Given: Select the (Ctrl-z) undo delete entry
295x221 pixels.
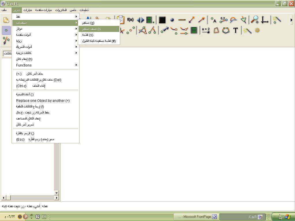Looking at the screenshot, I should [45, 86].
